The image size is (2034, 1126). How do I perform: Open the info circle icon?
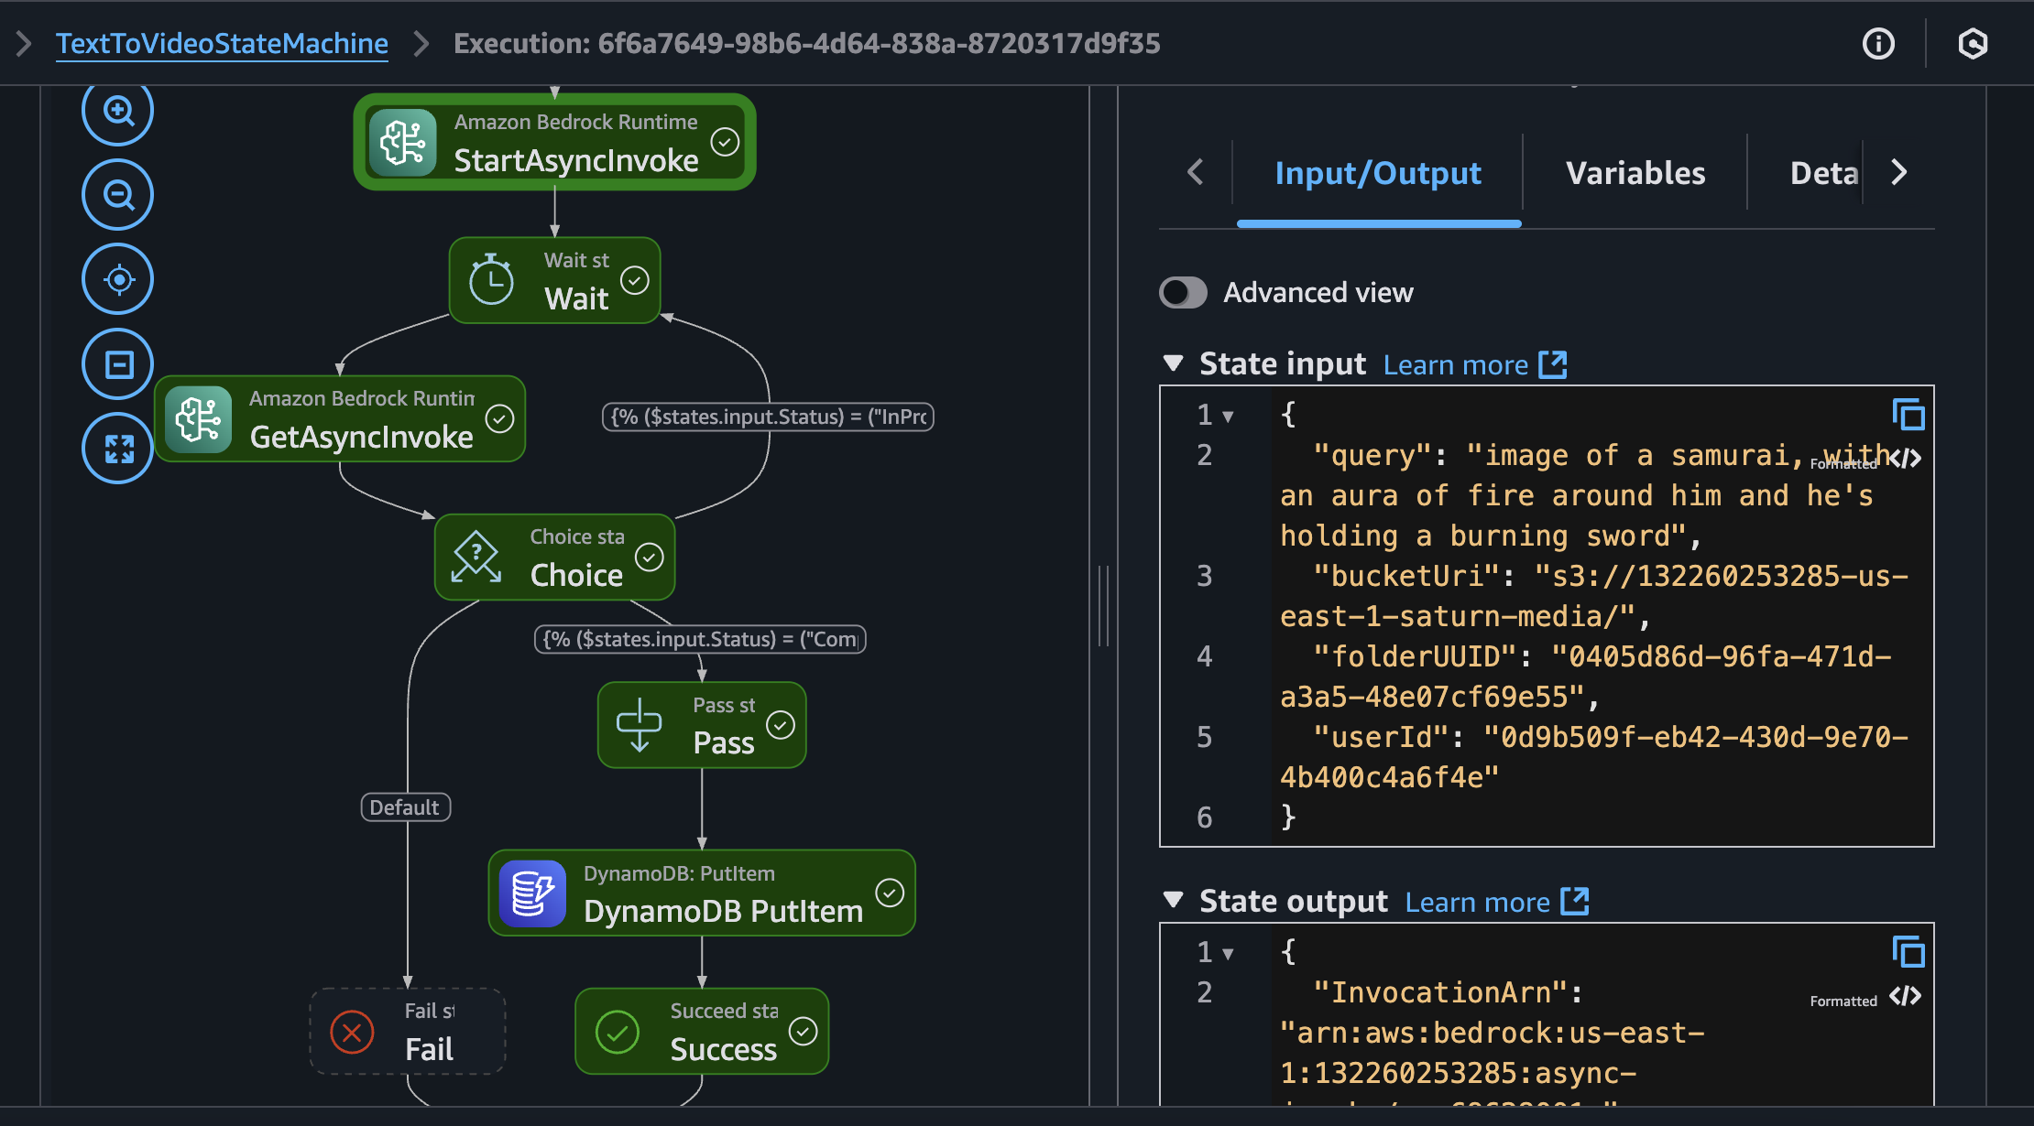point(1878,44)
